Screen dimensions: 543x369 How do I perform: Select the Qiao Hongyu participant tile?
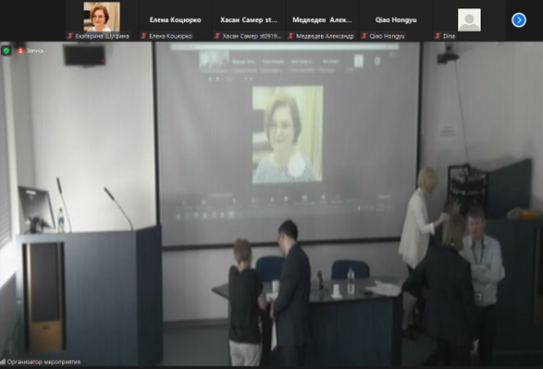[396, 19]
